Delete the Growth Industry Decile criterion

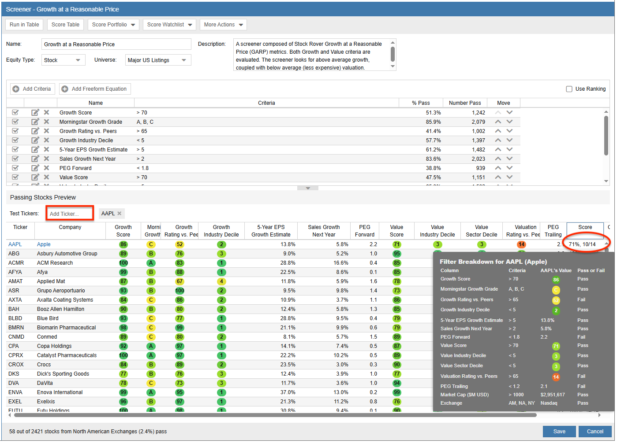click(46, 140)
